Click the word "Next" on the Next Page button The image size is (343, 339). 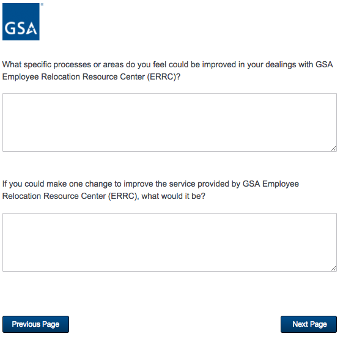coord(300,324)
